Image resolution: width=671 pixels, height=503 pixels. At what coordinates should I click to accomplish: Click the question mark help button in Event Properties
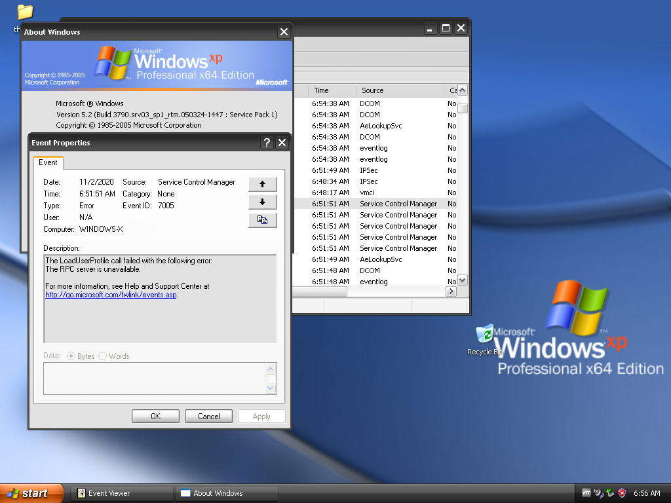pos(267,142)
